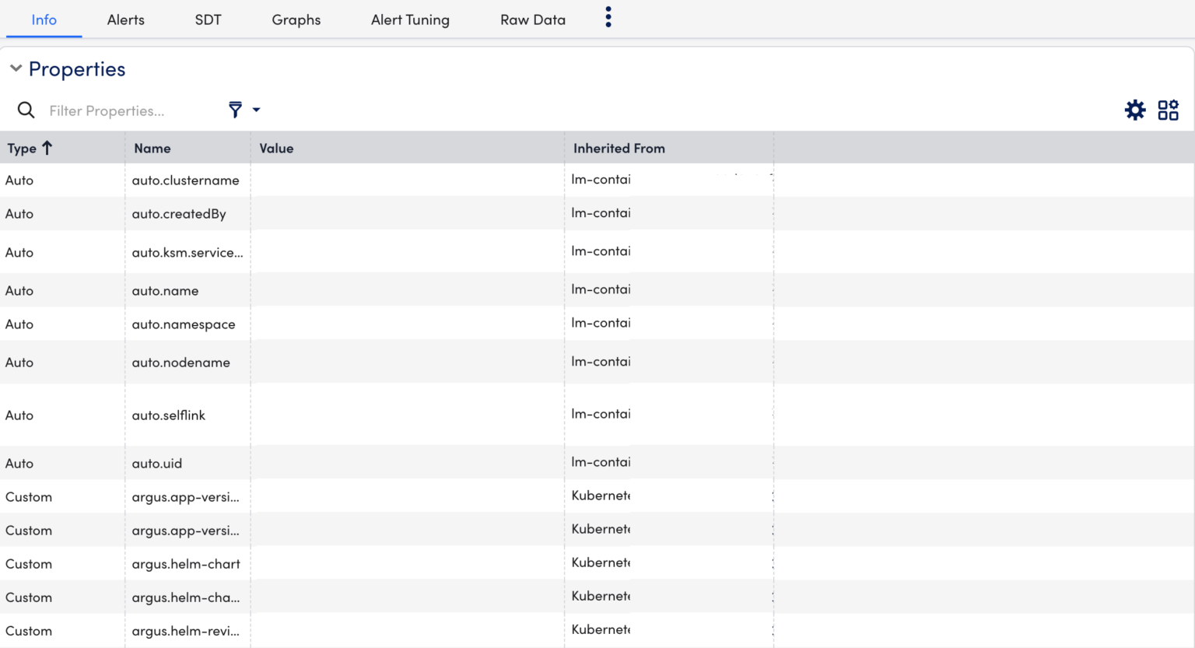Open the Graphs tab
Screen dimensions: 1195x648
(x=296, y=19)
